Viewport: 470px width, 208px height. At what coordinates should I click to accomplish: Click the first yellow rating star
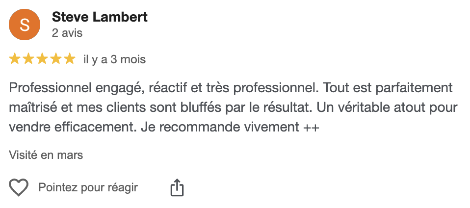(x=14, y=59)
